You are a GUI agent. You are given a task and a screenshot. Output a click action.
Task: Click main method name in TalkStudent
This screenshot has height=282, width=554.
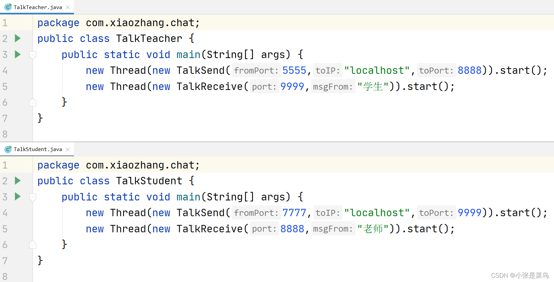point(188,197)
